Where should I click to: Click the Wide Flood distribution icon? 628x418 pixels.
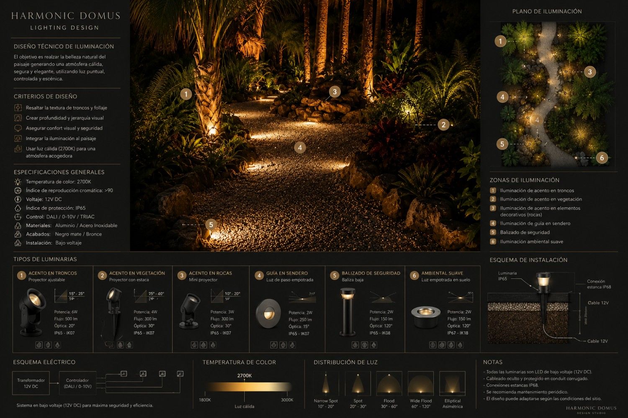[x=421, y=383]
